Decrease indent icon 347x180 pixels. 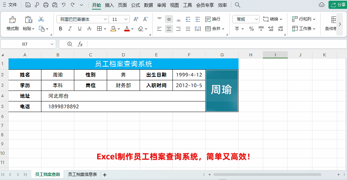pyautogui.click(x=188, y=19)
